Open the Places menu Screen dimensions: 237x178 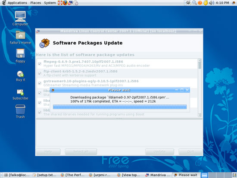pyautogui.click(x=35, y=3)
